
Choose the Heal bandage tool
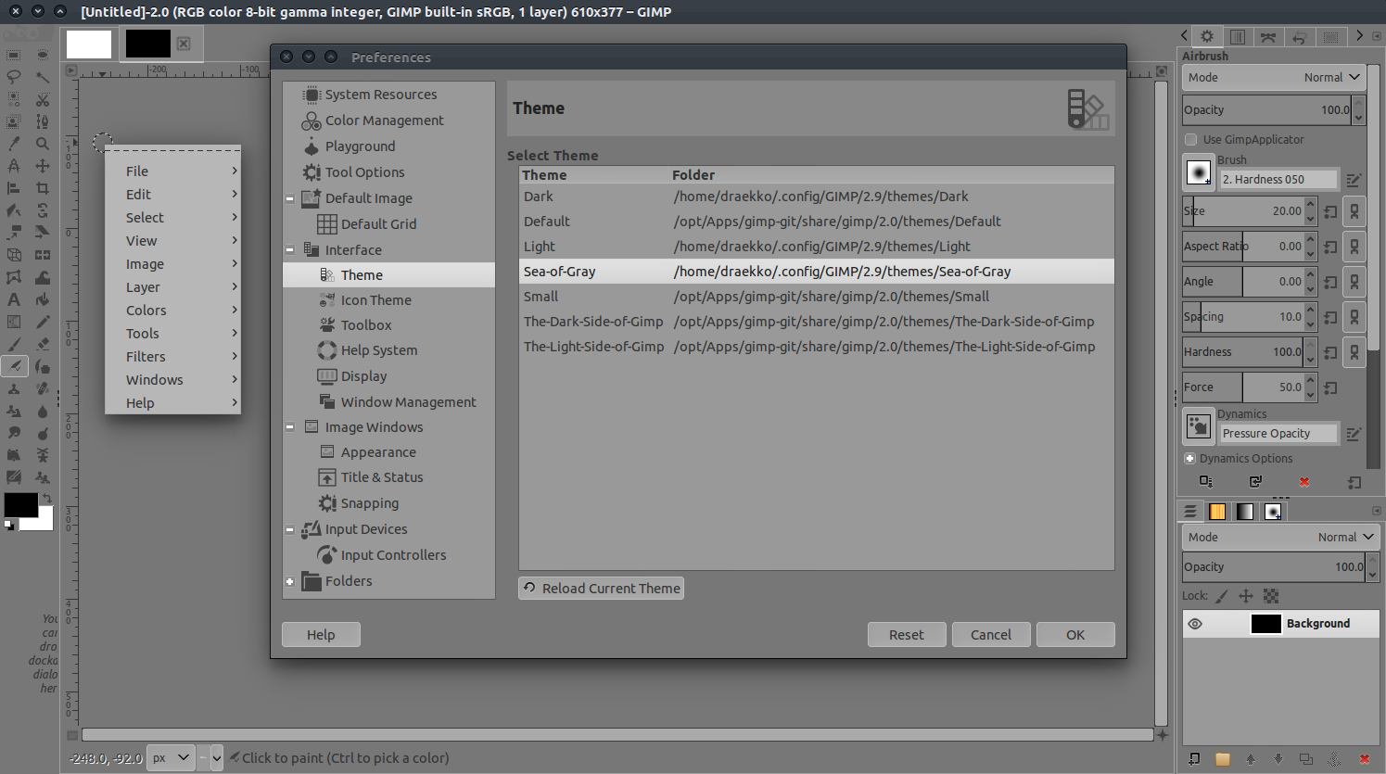(x=43, y=388)
